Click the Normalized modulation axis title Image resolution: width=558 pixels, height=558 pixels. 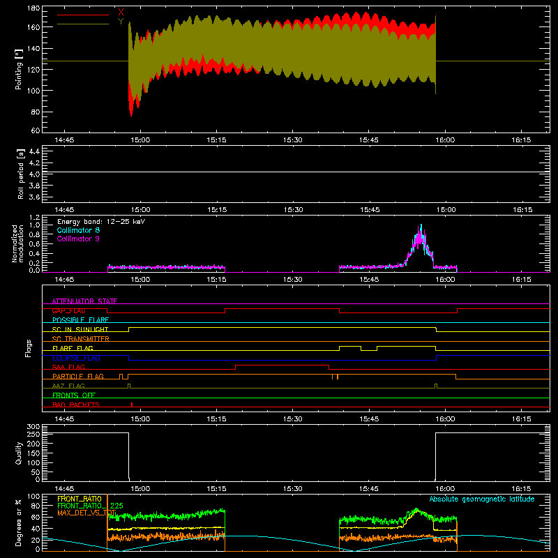17,243
